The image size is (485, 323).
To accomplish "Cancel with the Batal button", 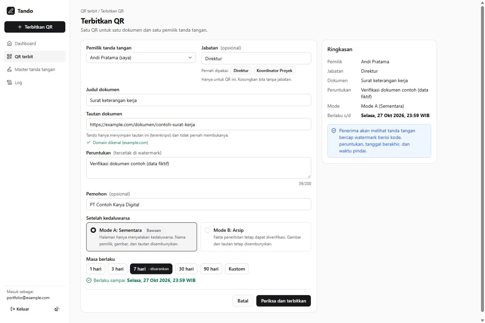I will point(243,301).
